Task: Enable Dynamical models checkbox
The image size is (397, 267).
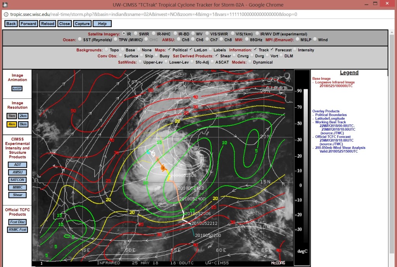Action: click(x=250, y=62)
